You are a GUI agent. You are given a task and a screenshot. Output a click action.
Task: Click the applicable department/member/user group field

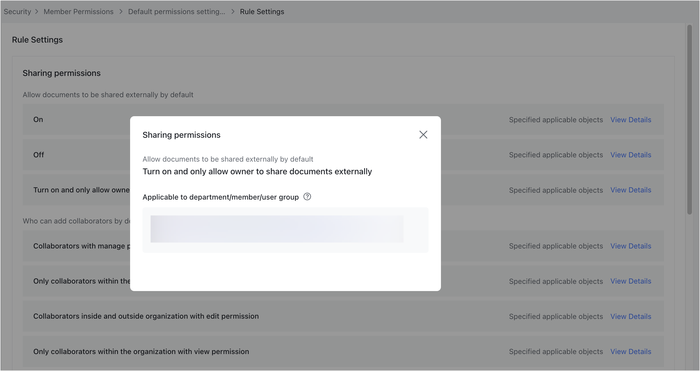pos(285,230)
